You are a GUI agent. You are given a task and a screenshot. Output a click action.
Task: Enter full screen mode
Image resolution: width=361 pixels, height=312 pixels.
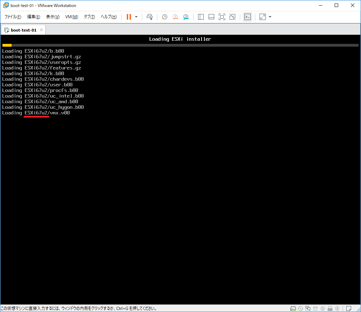coord(222,17)
